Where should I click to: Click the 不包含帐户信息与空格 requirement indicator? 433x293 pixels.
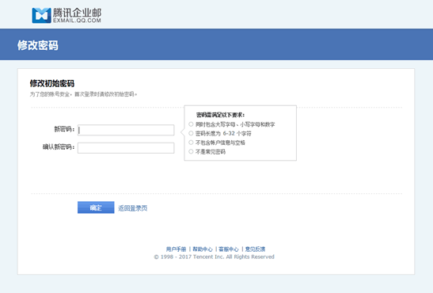191,143
